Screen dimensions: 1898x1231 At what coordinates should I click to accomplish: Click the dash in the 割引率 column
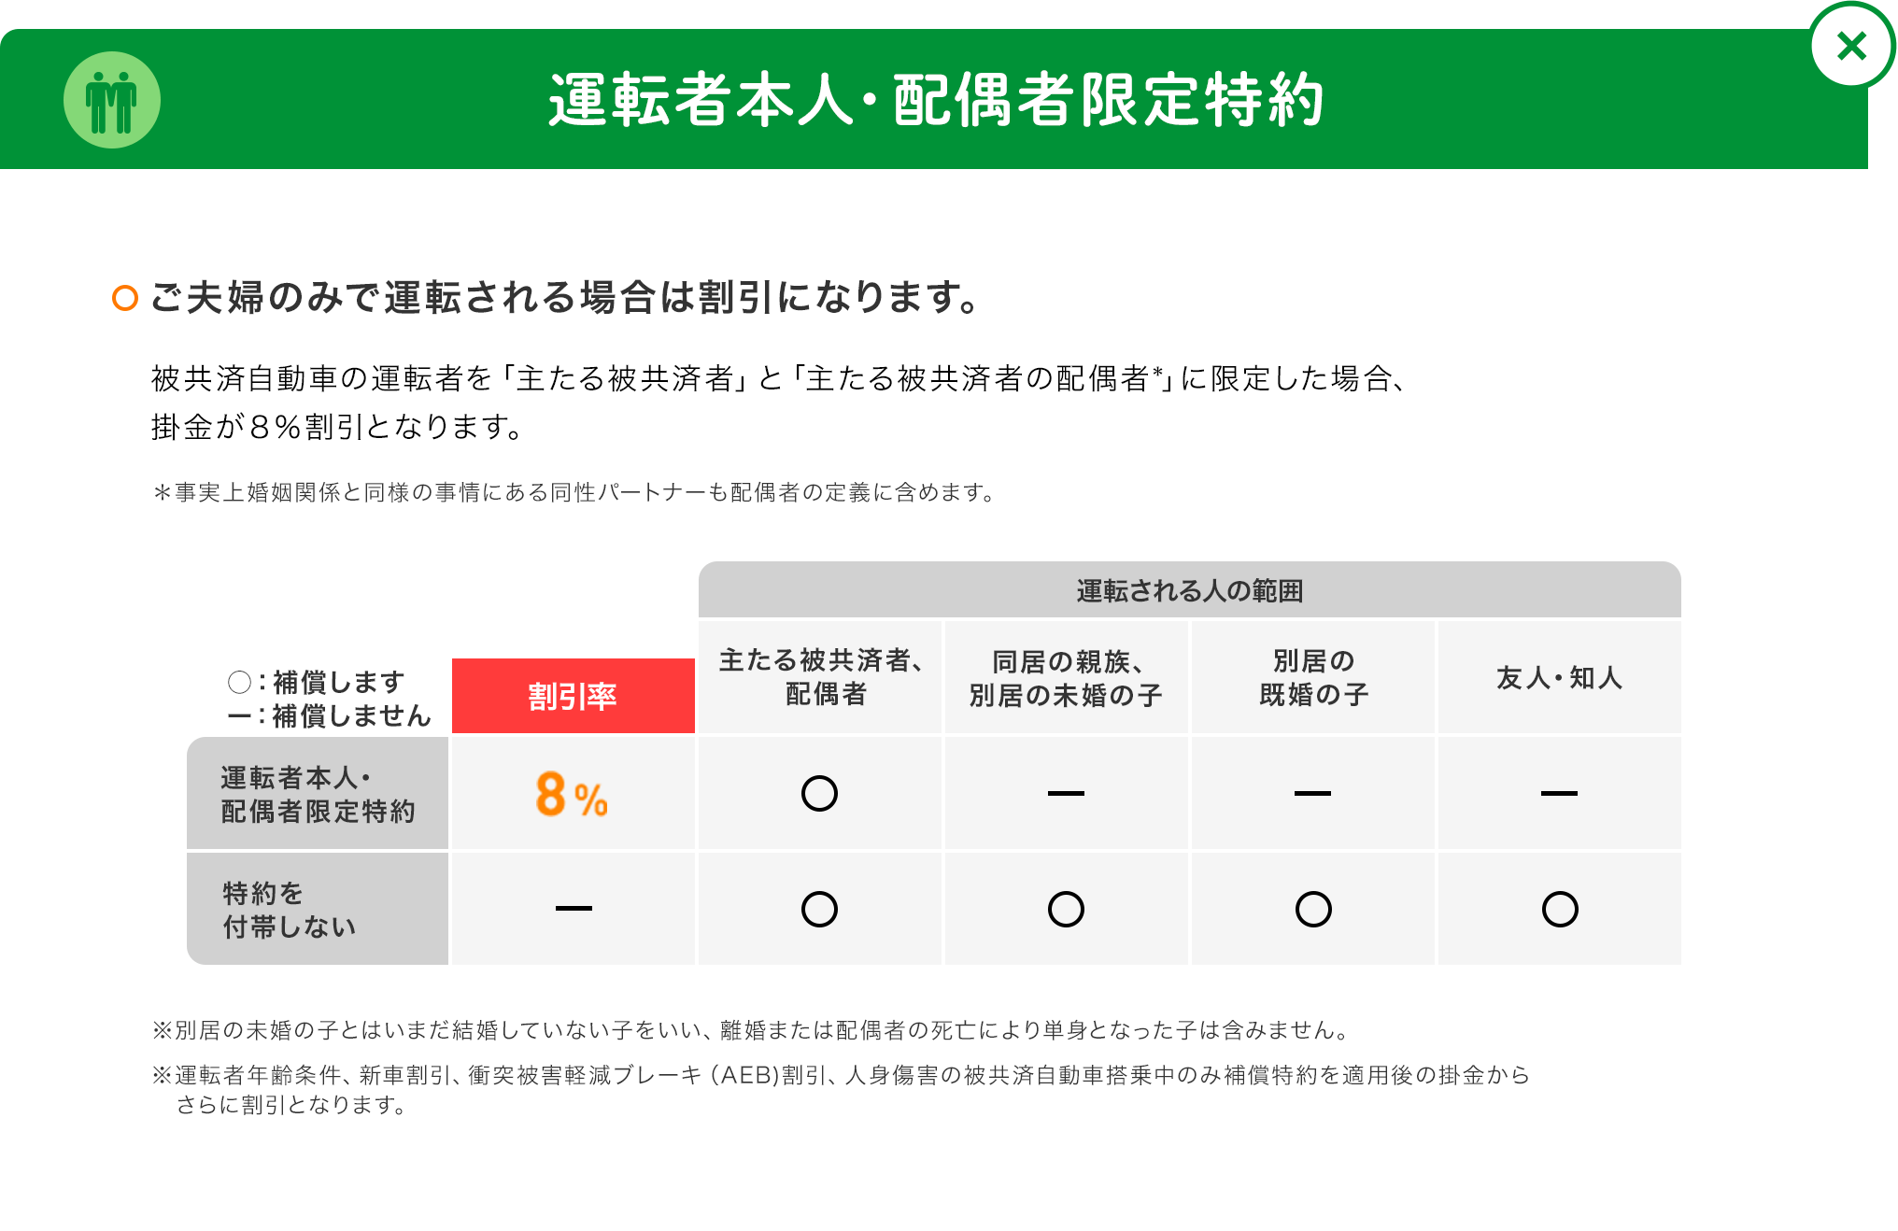tap(574, 908)
